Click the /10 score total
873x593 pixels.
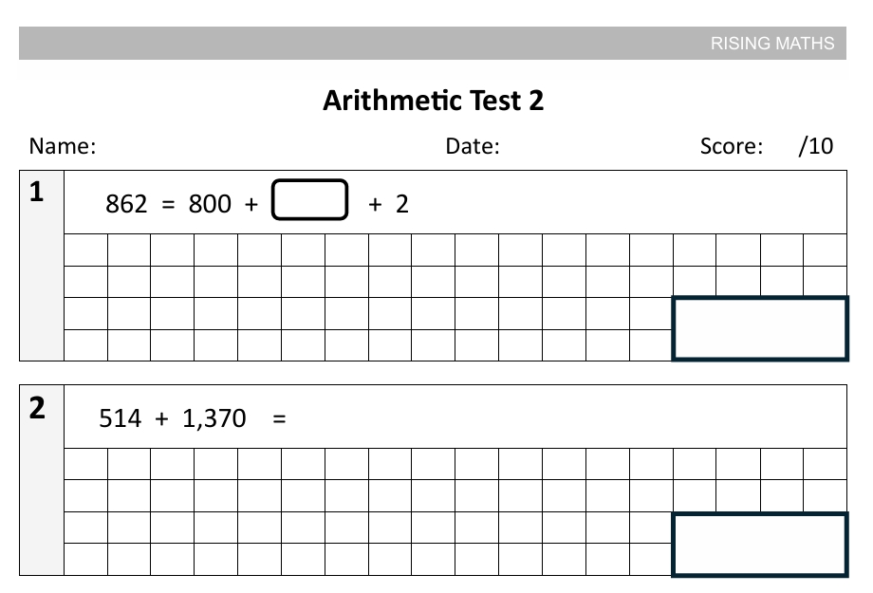[816, 146]
